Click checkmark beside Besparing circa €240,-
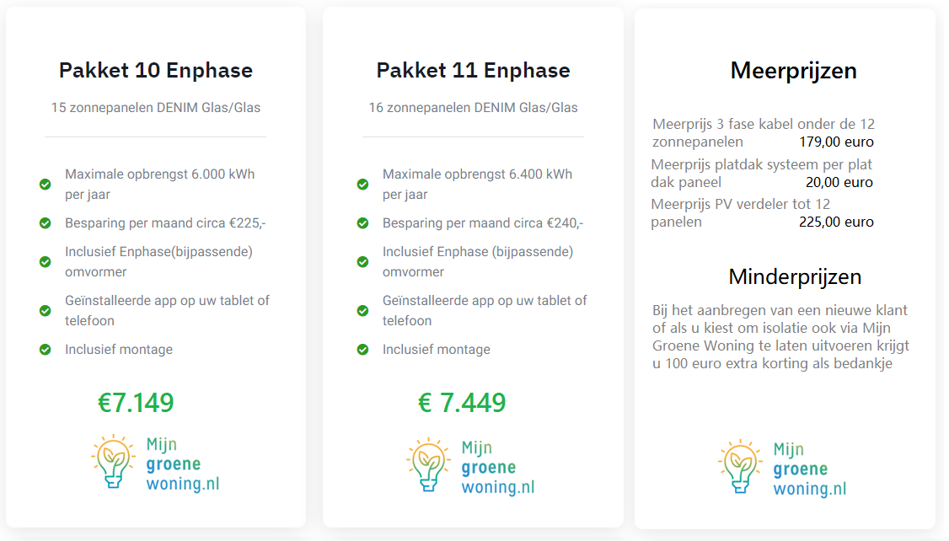 point(362,223)
